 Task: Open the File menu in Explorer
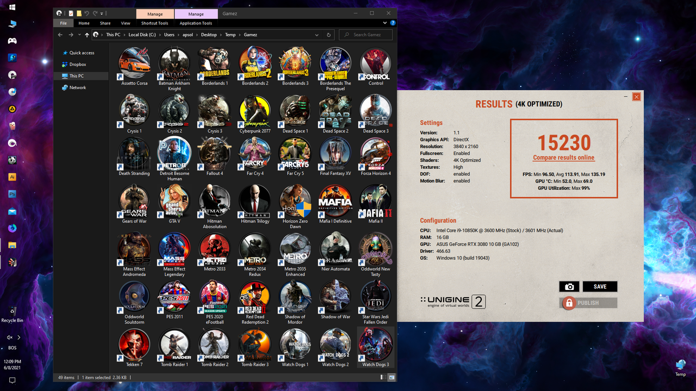[x=64, y=23]
